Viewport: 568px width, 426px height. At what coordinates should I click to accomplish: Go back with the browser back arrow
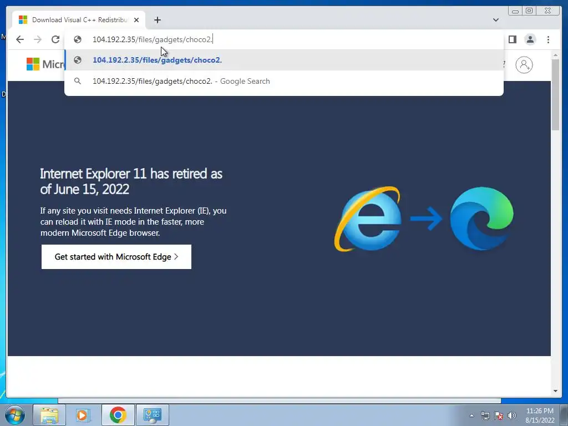pyautogui.click(x=20, y=39)
